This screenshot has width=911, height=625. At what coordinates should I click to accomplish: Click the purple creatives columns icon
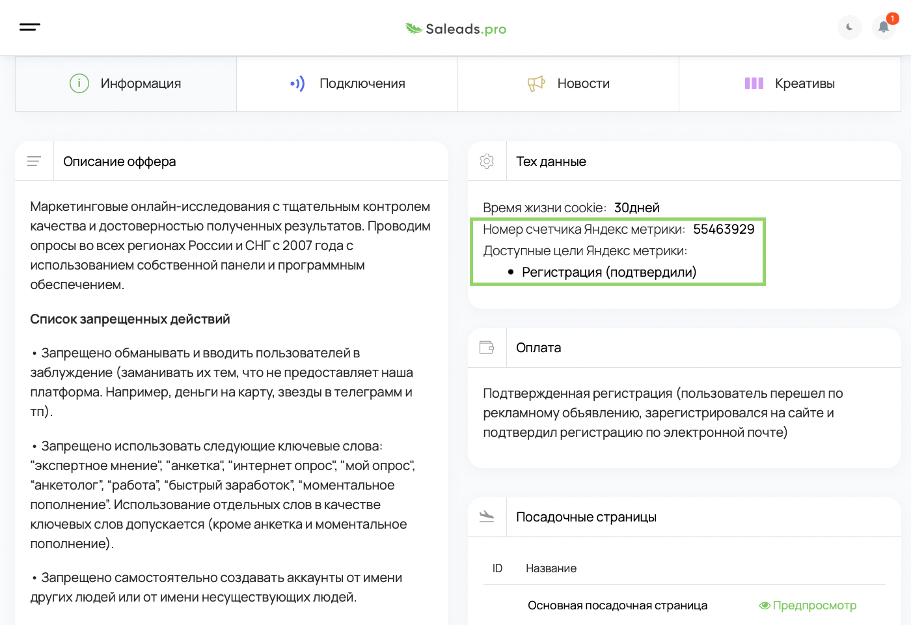tap(754, 83)
